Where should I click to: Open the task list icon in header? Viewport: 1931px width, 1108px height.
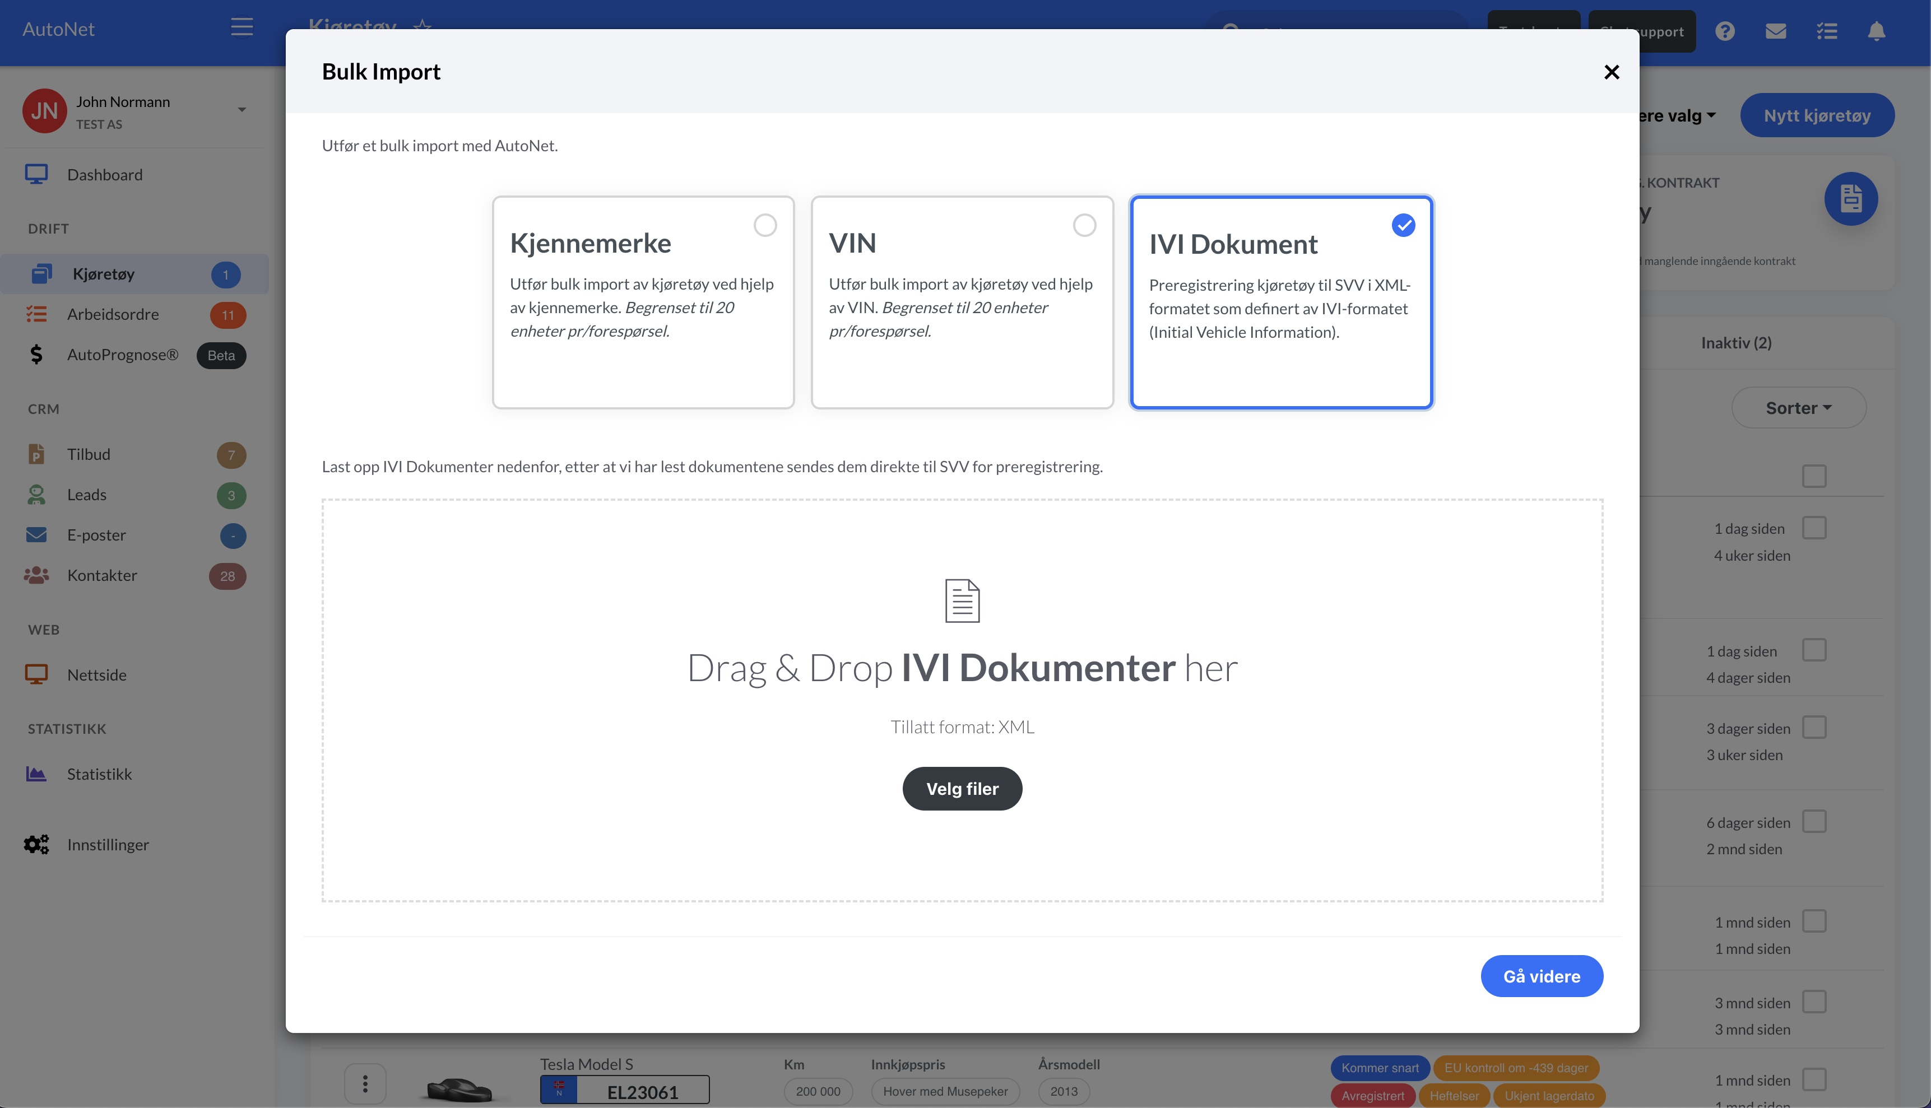click(1827, 31)
